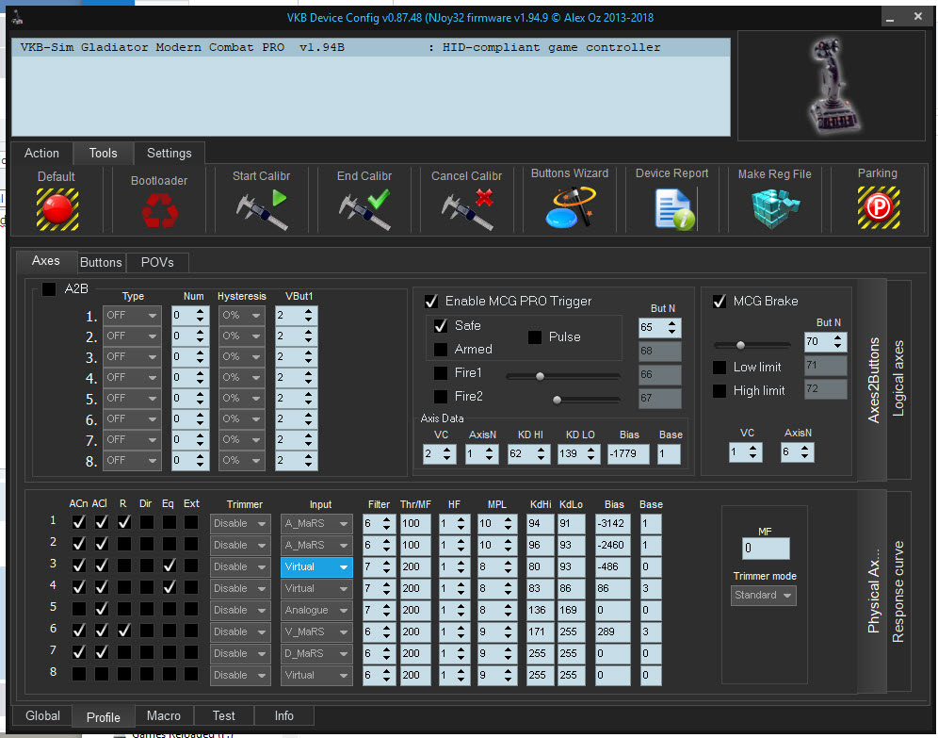Image resolution: width=938 pixels, height=738 pixels.
Task: Launch the Bootloader recycle icon
Action: pos(159,211)
